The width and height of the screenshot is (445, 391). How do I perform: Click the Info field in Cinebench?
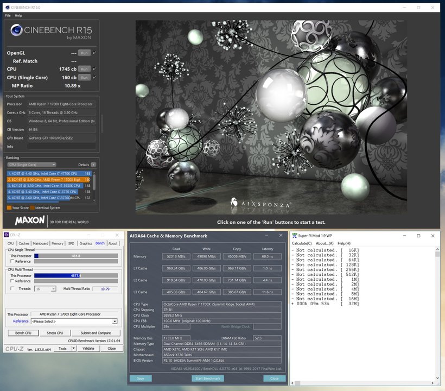pos(61,147)
